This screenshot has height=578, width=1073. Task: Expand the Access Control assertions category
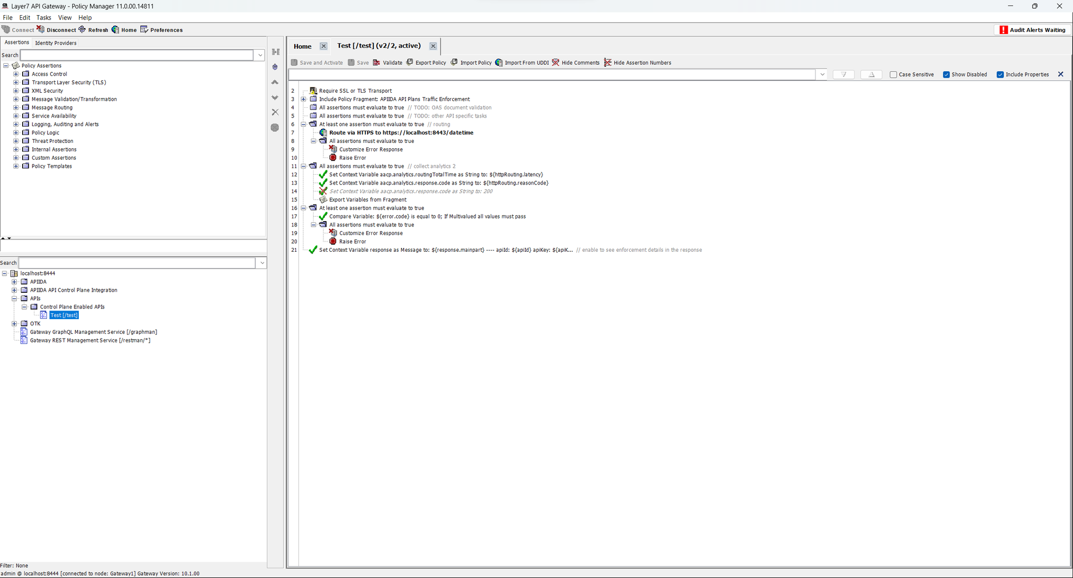[16, 74]
